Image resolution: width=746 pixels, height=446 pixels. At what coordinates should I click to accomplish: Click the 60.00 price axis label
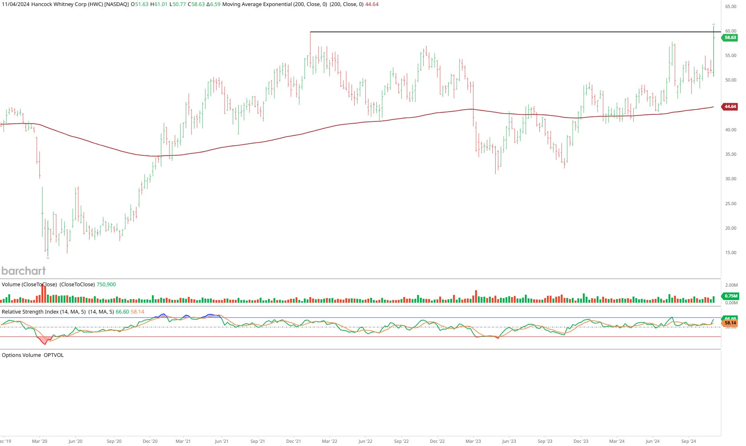[x=731, y=31]
